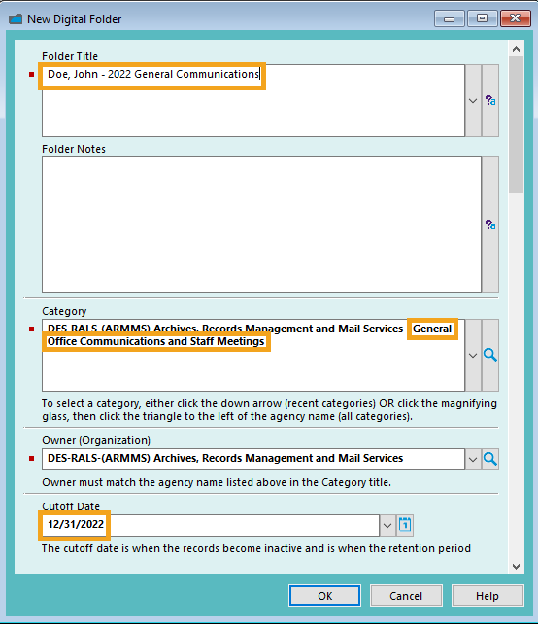Search owner organizations with the magnifying glass
This screenshot has height=624, width=538.
490,459
